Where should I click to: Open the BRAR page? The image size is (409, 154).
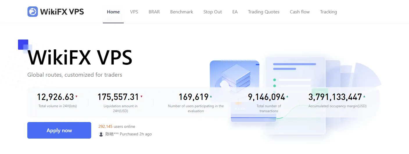[154, 12]
